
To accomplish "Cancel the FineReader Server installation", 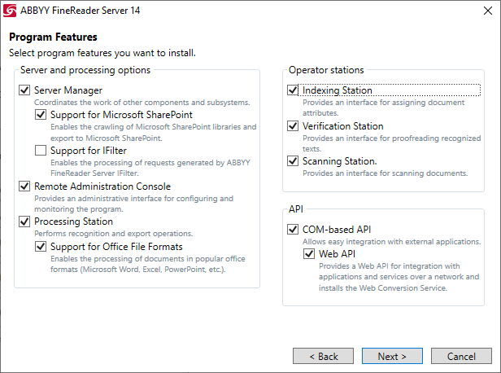I will coord(461,356).
